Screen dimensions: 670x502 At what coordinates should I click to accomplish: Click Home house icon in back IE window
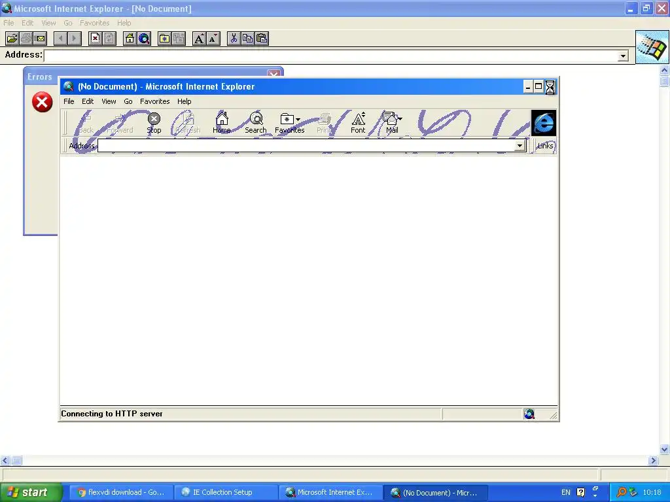[x=130, y=39]
